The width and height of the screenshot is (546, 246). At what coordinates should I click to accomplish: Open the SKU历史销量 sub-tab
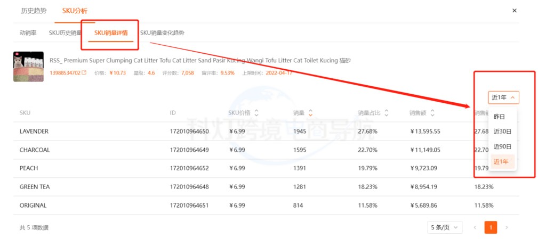[x=65, y=33]
